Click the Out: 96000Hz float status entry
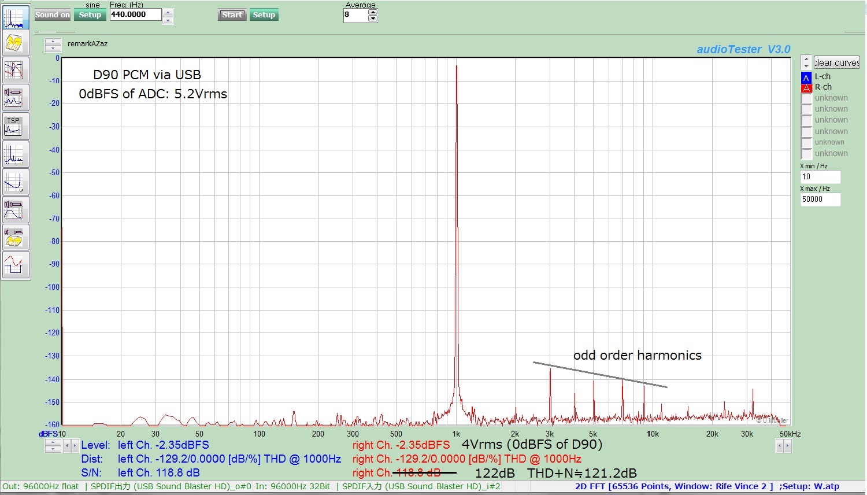Screen dimensions: 867x495 point(41,486)
